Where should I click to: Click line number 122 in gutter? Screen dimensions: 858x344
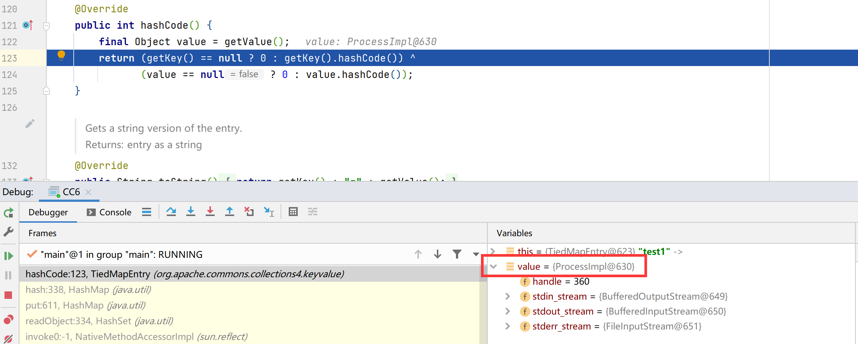9,42
